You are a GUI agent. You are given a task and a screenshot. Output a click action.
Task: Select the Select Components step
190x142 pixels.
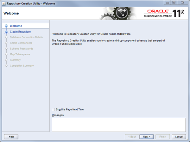[x=21, y=43]
